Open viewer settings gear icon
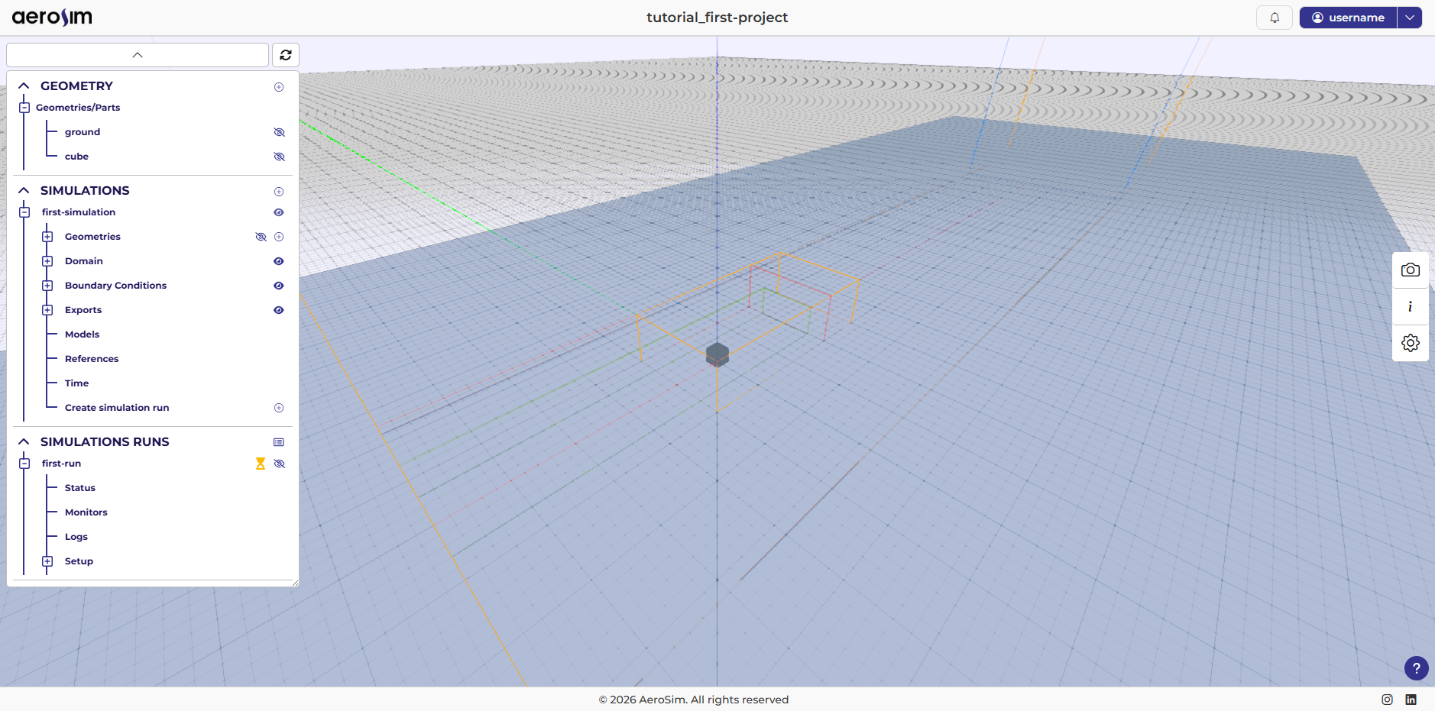 point(1410,343)
